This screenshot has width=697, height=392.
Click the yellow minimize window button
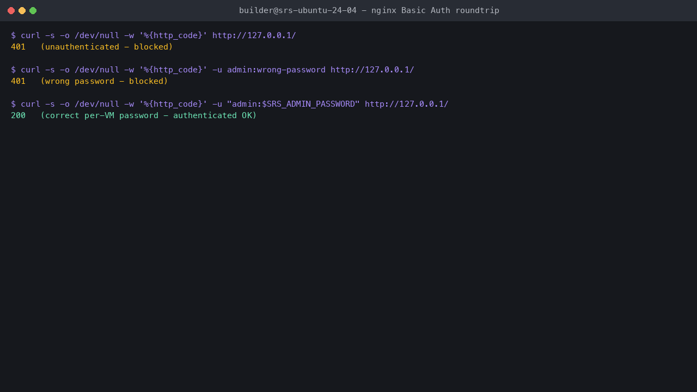(22, 10)
